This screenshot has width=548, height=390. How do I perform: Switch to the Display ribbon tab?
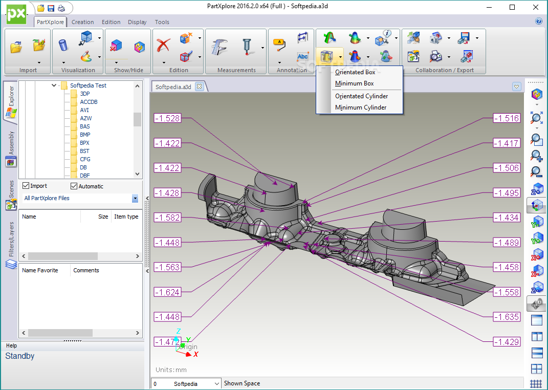[137, 22]
